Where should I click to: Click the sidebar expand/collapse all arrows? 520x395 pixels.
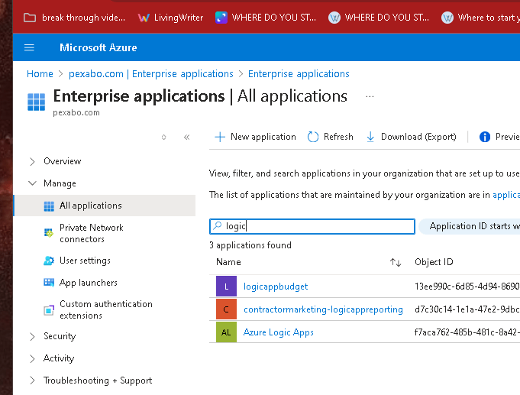[x=164, y=137]
